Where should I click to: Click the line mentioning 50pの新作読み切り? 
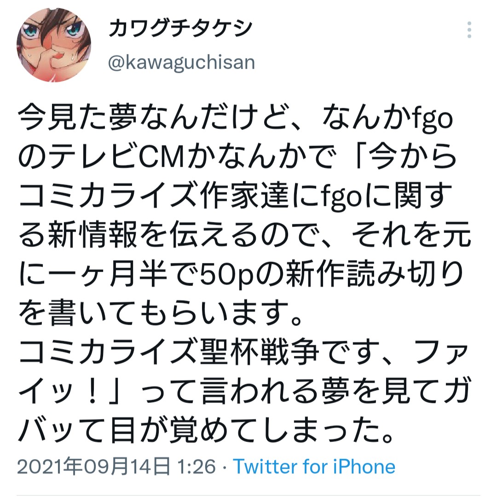241,274
